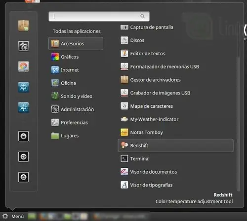Viewport: 247px width, 221px height.
Task: Click the Menú button on panel
Action: tap(13, 217)
